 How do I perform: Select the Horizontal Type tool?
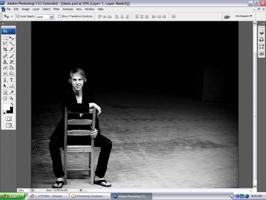tap(12, 80)
